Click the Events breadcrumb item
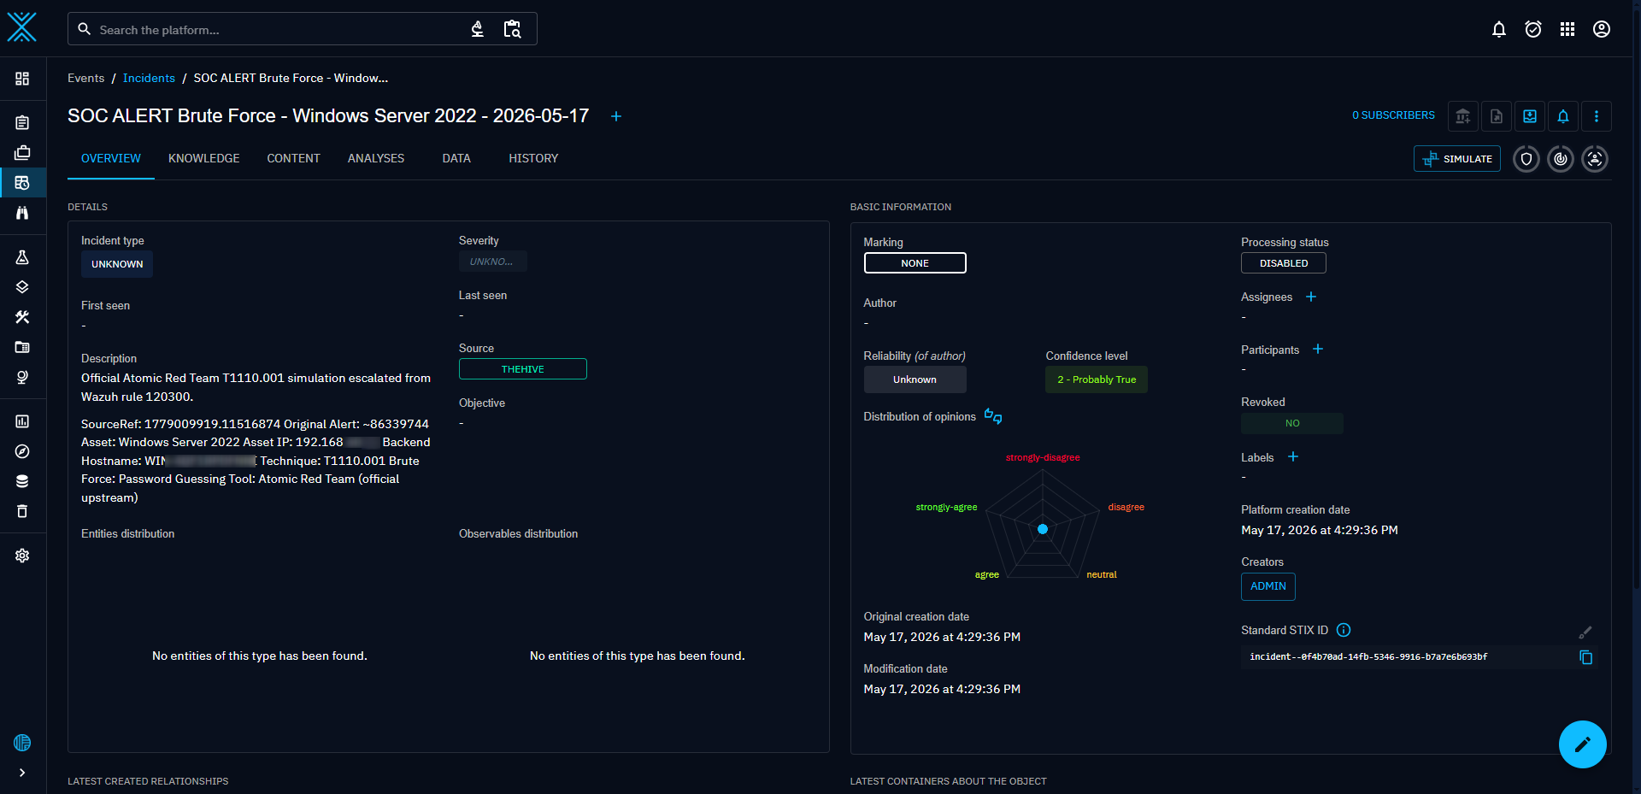Viewport: 1641px width, 794px height. (x=86, y=78)
